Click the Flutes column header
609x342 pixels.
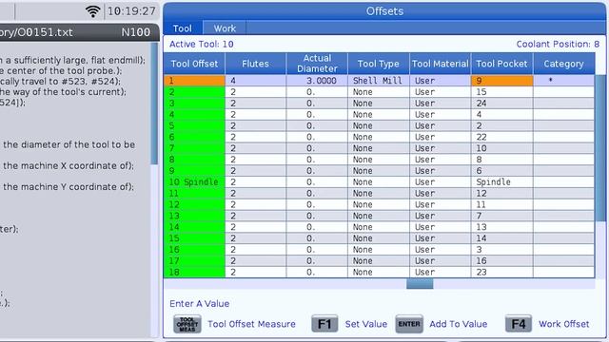coord(255,64)
